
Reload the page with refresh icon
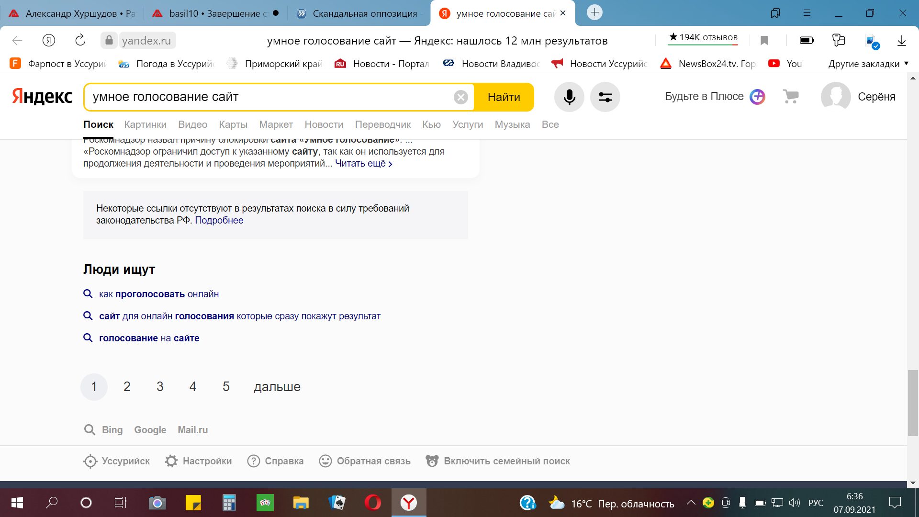pos(80,41)
